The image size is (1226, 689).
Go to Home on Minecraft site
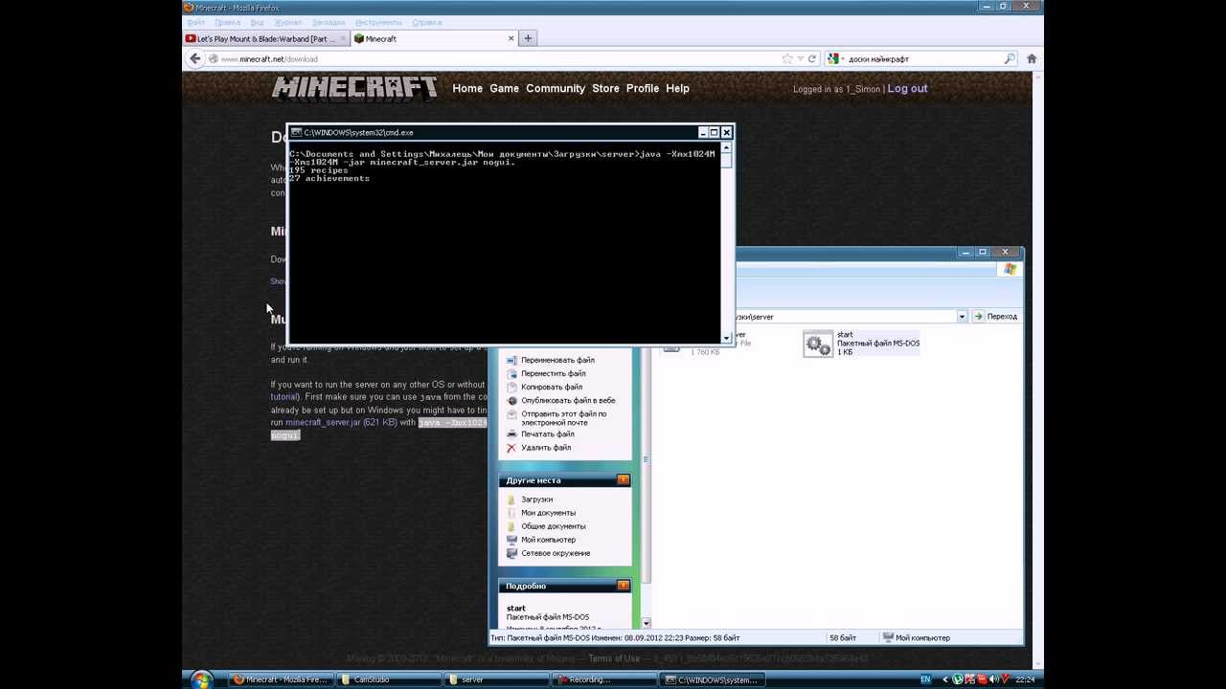[467, 88]
